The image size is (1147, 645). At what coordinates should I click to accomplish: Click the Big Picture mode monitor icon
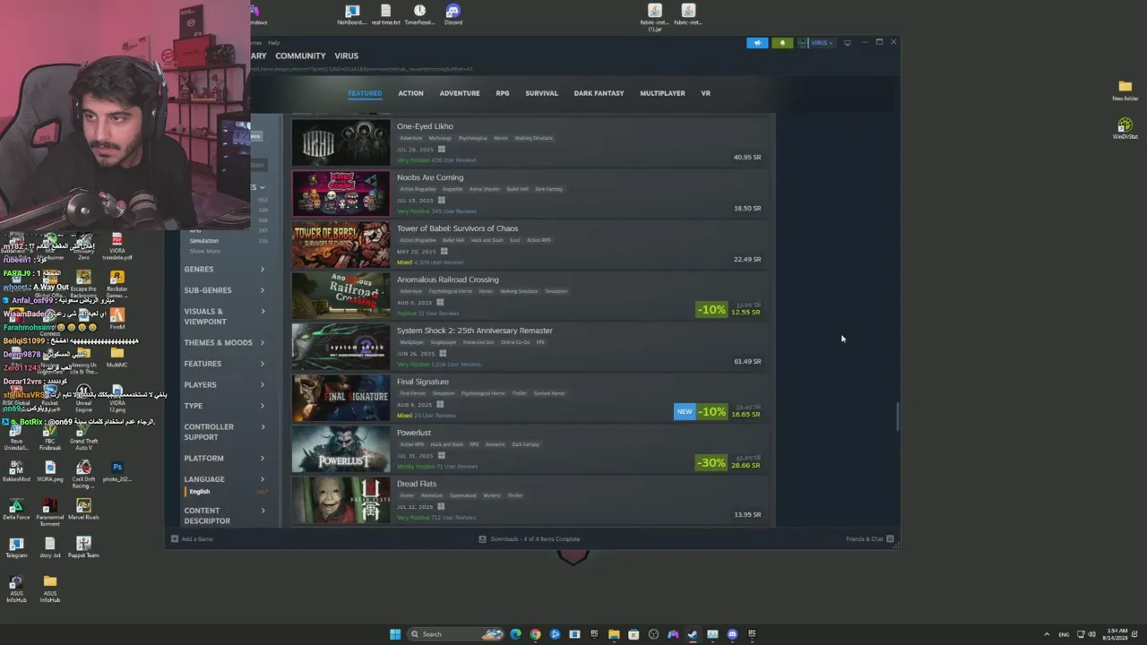point(848,43)
